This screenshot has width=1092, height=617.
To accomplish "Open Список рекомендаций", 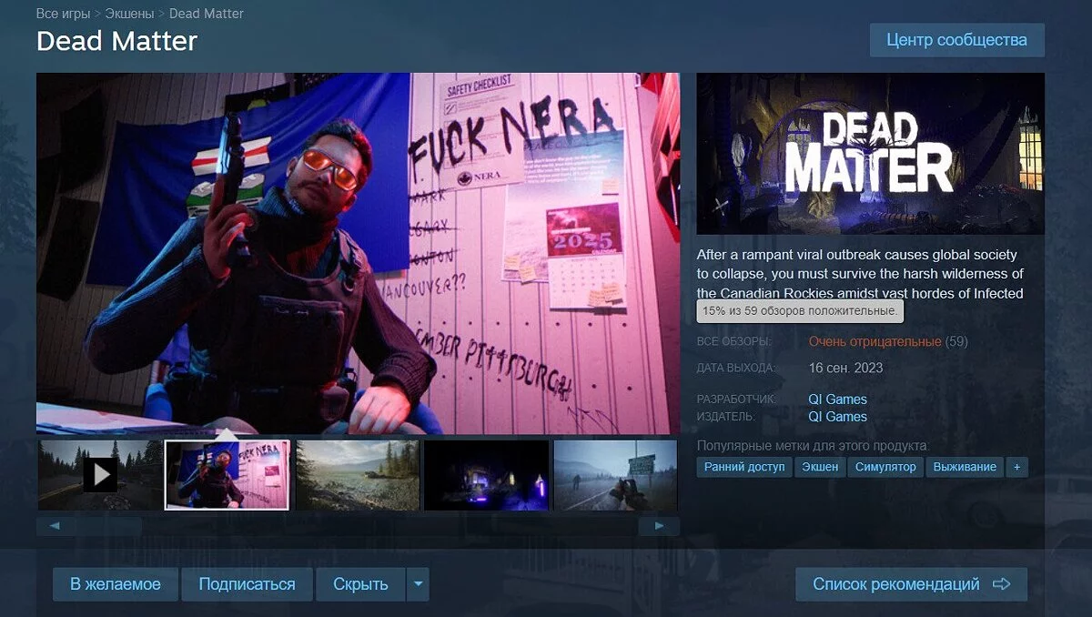I will tap(911, 584).
